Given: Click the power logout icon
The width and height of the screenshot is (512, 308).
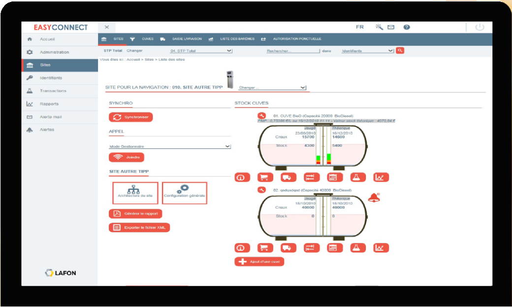Looking at the screenshot, I should (x=480, y=28).
